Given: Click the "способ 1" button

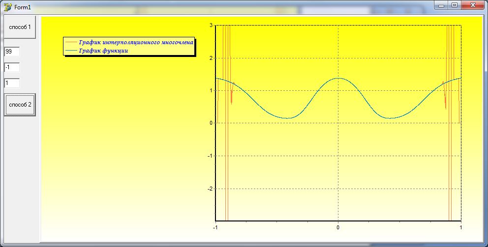Looking at the screenshot, I should pos(20,27).
